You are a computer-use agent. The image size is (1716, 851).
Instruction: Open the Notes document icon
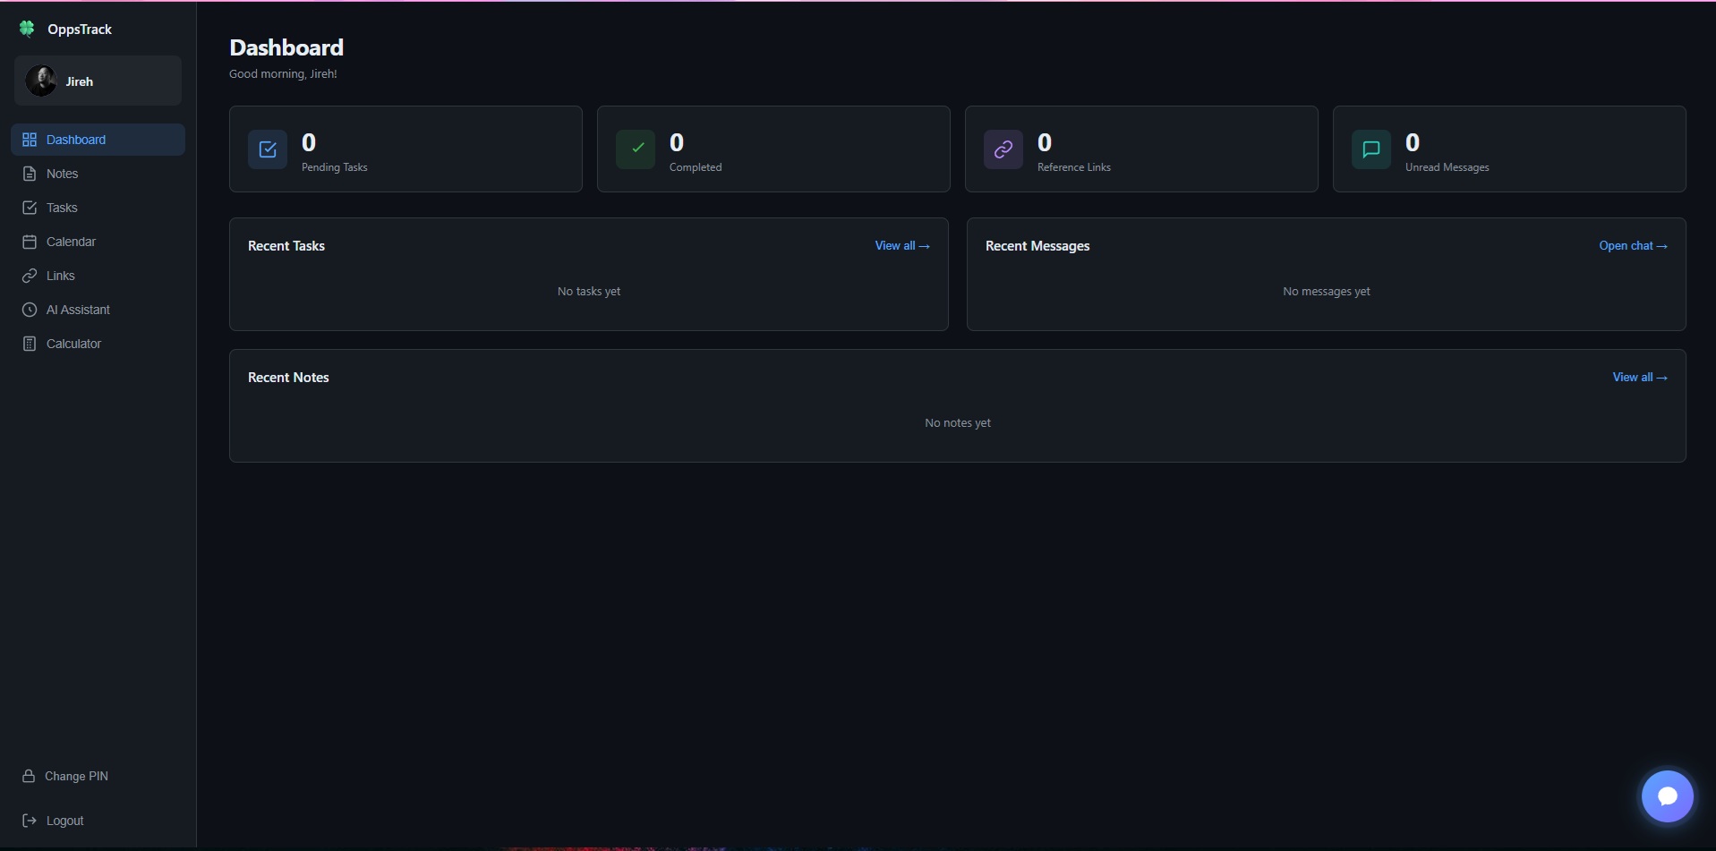click(x=30, y=174)
